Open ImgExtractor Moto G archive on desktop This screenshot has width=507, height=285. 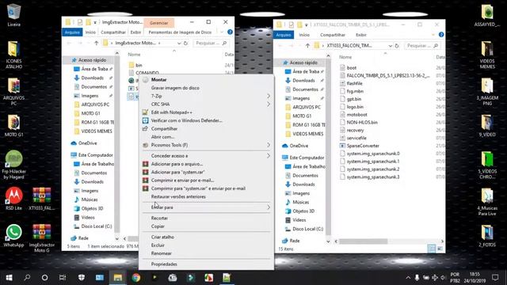[41, 238]
